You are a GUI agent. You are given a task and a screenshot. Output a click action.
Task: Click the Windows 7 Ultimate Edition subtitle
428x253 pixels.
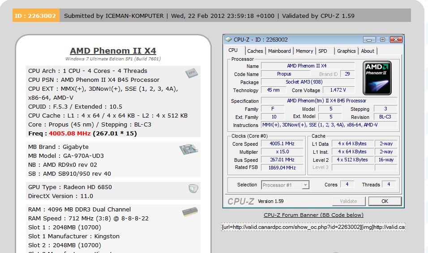pyautogui.click(x=113, y=59)
